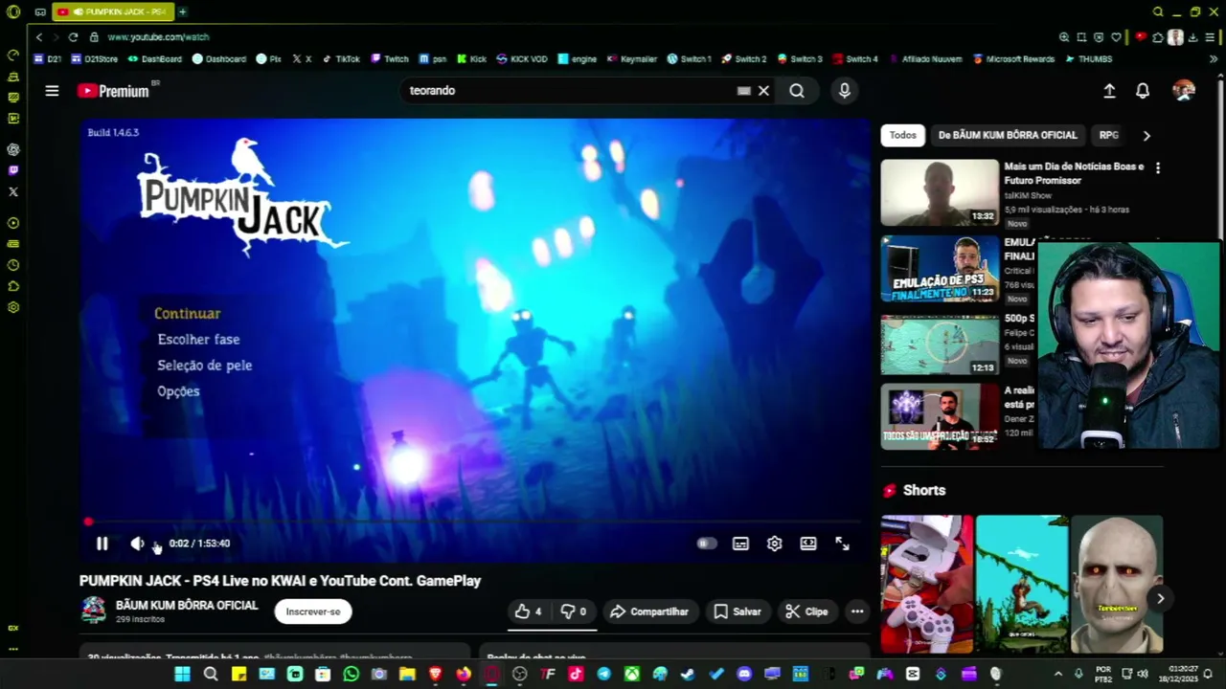Open the KICK VOD bookmark
The width and height of the screenshot is (1226, 689).
tap(522, 59)
